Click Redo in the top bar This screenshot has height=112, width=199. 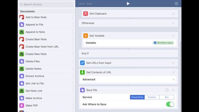click(90, 4)
